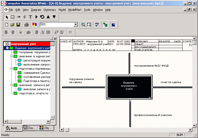This screenshot has width=198, height=138.
Task: Click arrow label 'постановление №32 ФКЦБ'
Action: pyautogui.click(x=151, y=66)
